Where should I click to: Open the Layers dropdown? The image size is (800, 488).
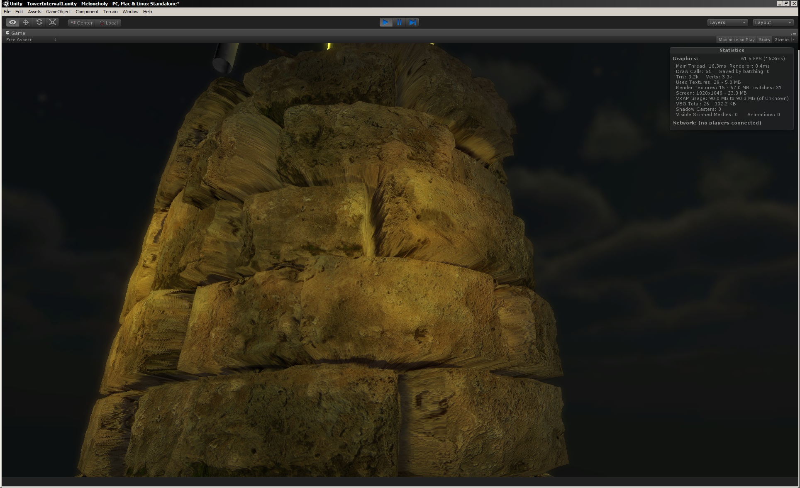point(727,22)
